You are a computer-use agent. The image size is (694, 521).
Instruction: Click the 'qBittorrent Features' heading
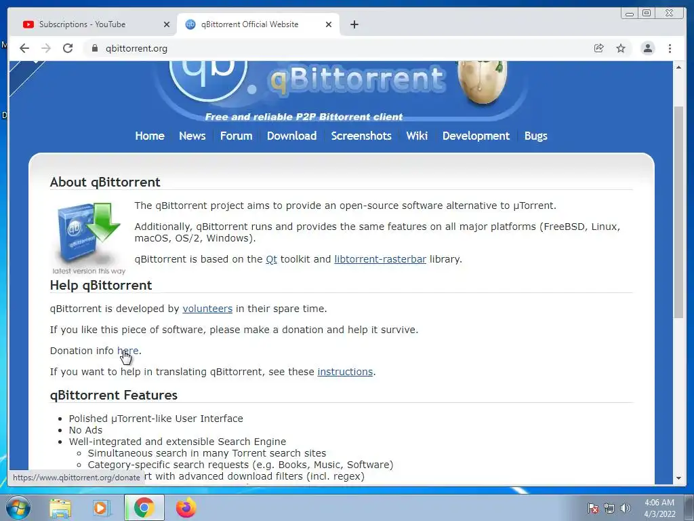coord(114,395)
